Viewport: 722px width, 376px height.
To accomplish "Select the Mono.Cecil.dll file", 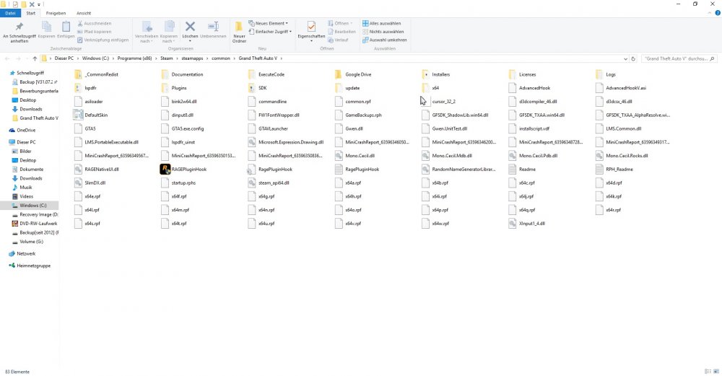I will pyautogui.click(x=355, y=156).
